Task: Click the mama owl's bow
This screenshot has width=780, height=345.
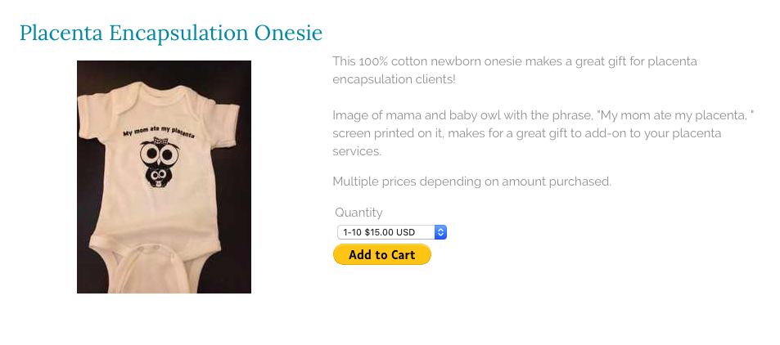Action: point(161,140)
